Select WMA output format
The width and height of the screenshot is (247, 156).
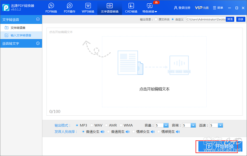click(121, 125)
